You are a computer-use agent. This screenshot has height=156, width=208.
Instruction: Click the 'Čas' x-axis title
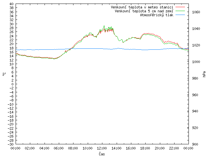[102, 154]
